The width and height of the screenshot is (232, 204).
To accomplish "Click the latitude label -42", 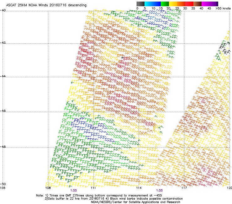I will pos(3,42).
